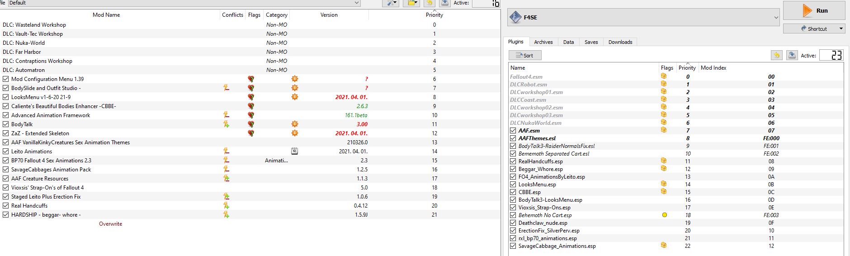This screenshot has height=256, width=850.
Task: Expand the Shortcut dropdown arrow
Action: point(841,28)
